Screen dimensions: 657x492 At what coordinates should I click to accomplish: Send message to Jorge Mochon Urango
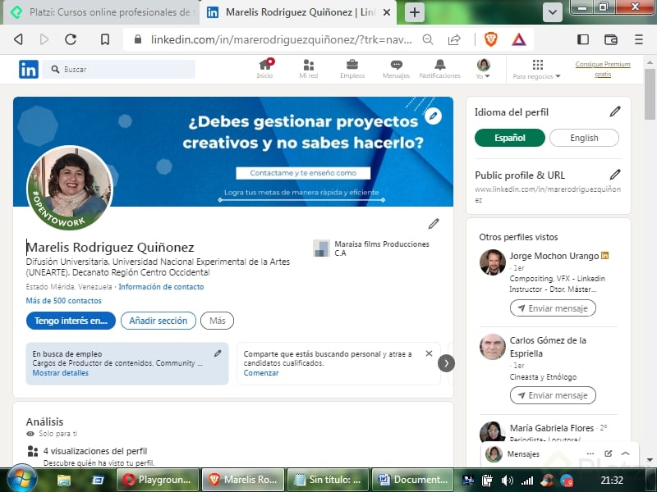coord(553,308)
